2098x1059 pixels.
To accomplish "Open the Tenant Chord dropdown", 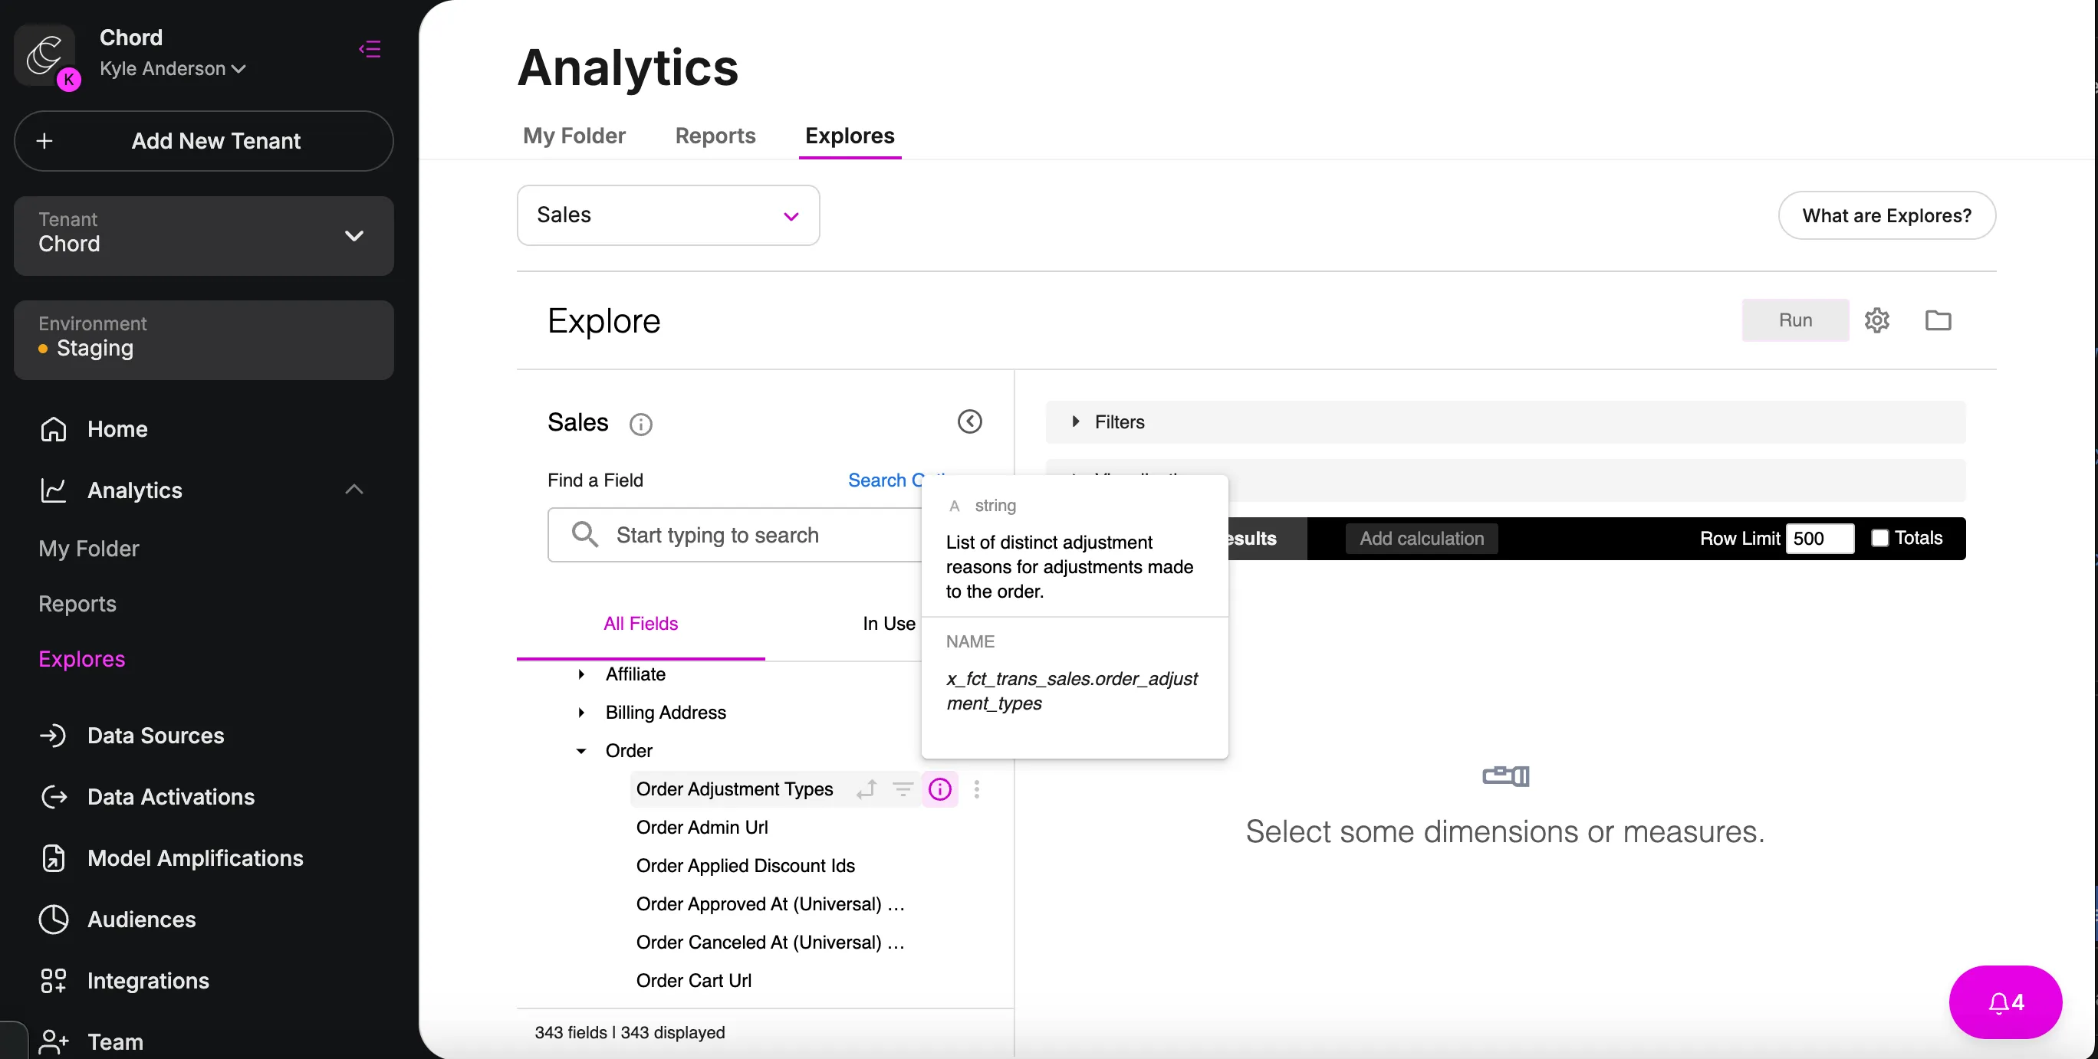I will (204, 236).
